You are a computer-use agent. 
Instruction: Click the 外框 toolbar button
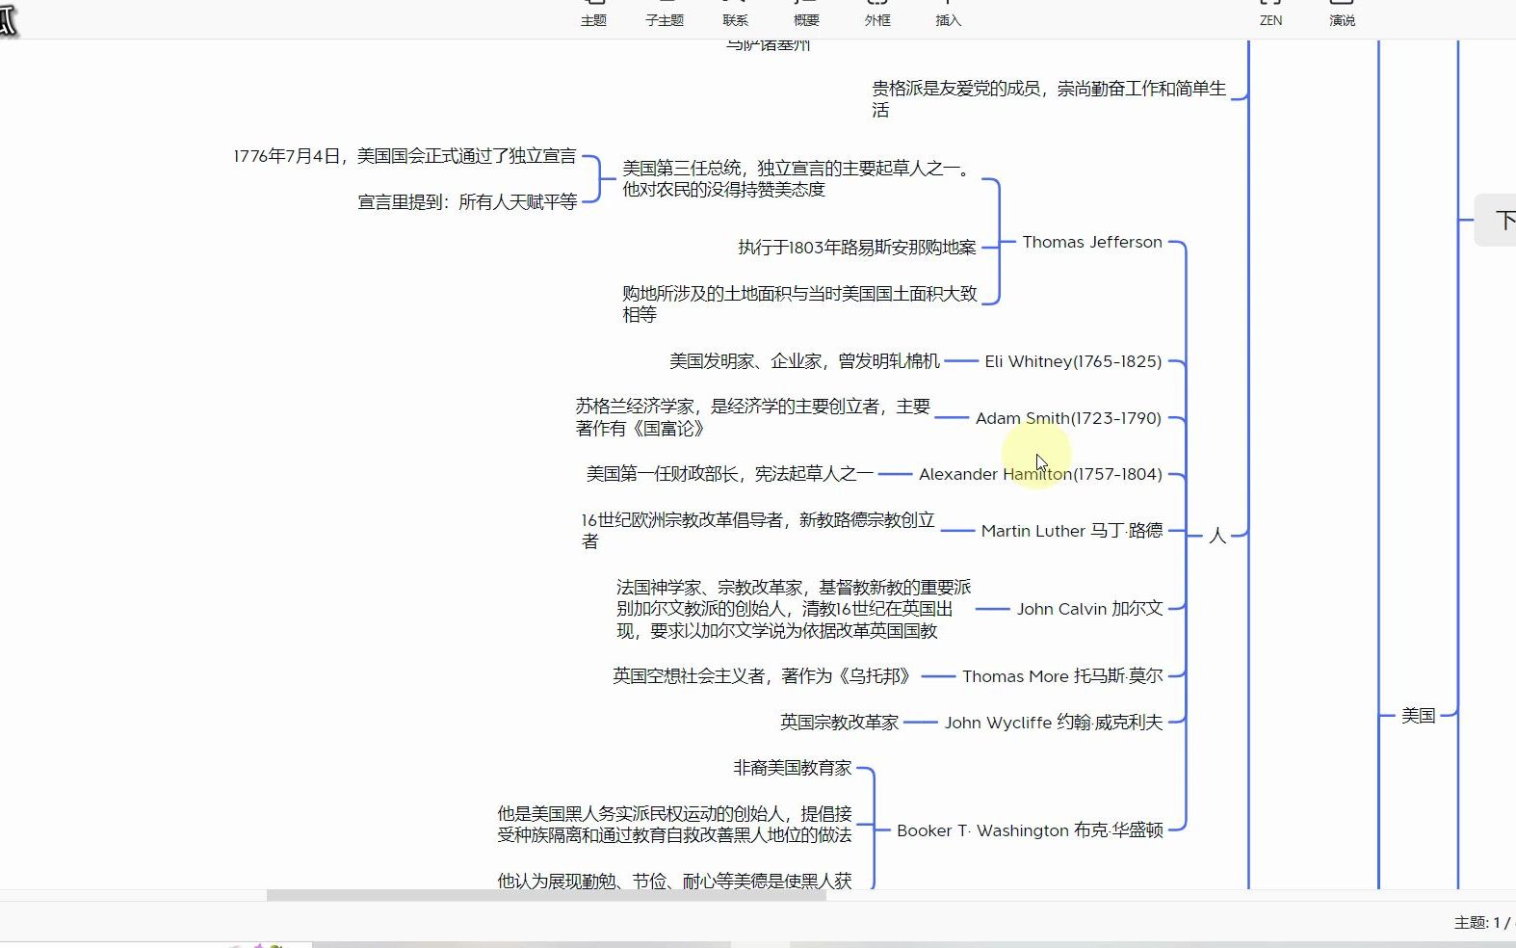click(877, 13)
